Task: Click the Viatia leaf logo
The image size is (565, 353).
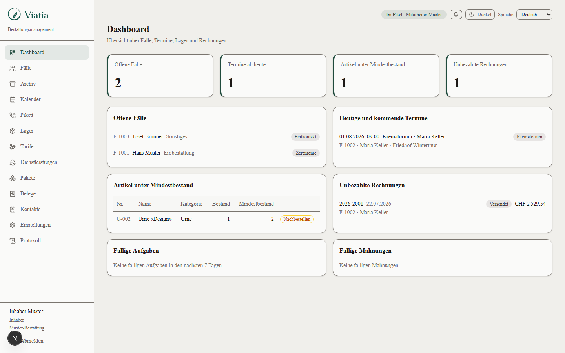Action: 15,15
